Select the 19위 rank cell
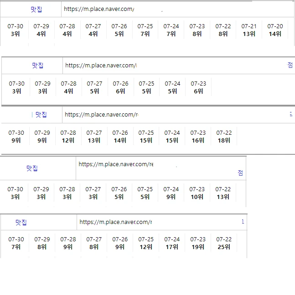 198,247
